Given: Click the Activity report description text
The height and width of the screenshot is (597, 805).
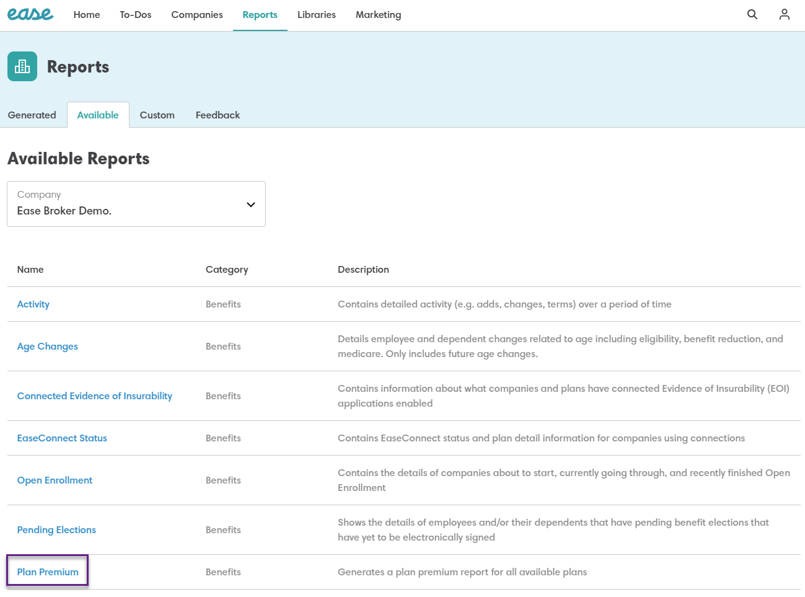Looking at the screenshot, I should coord(504,304).
